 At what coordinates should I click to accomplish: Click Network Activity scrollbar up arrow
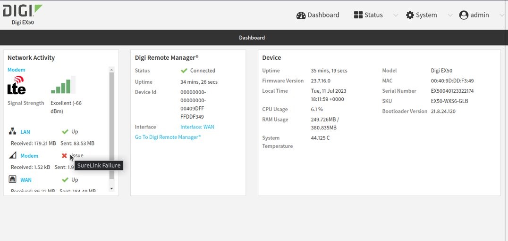112,70
